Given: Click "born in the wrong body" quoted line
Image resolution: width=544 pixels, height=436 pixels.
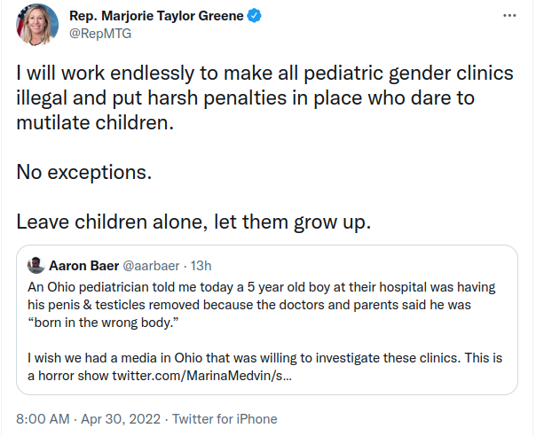Looking at the screenshot, I should pyautogui.click(x=103, y=323).
